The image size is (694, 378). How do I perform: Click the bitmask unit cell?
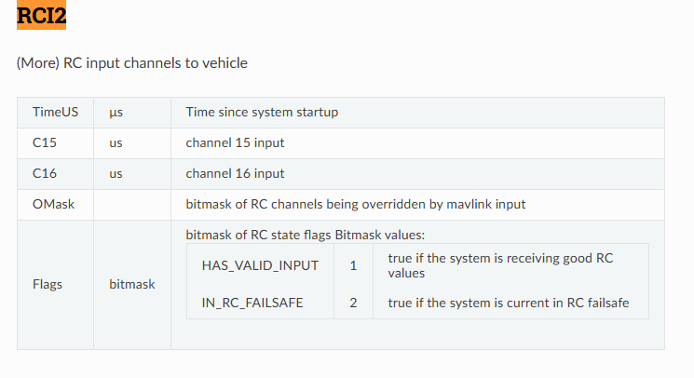132,285
